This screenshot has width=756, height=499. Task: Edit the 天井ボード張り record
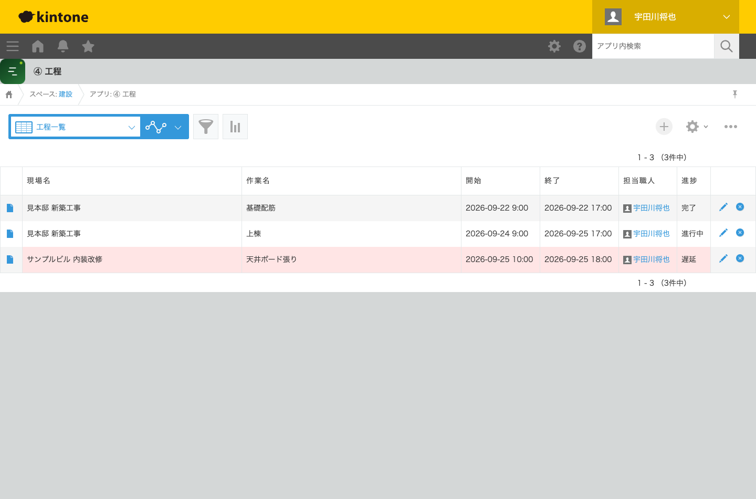(723, 258)
